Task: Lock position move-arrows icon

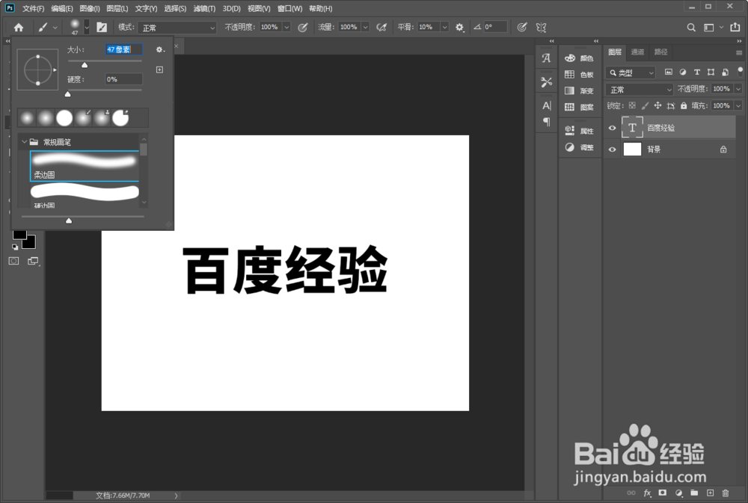Action: pos(657,105)
